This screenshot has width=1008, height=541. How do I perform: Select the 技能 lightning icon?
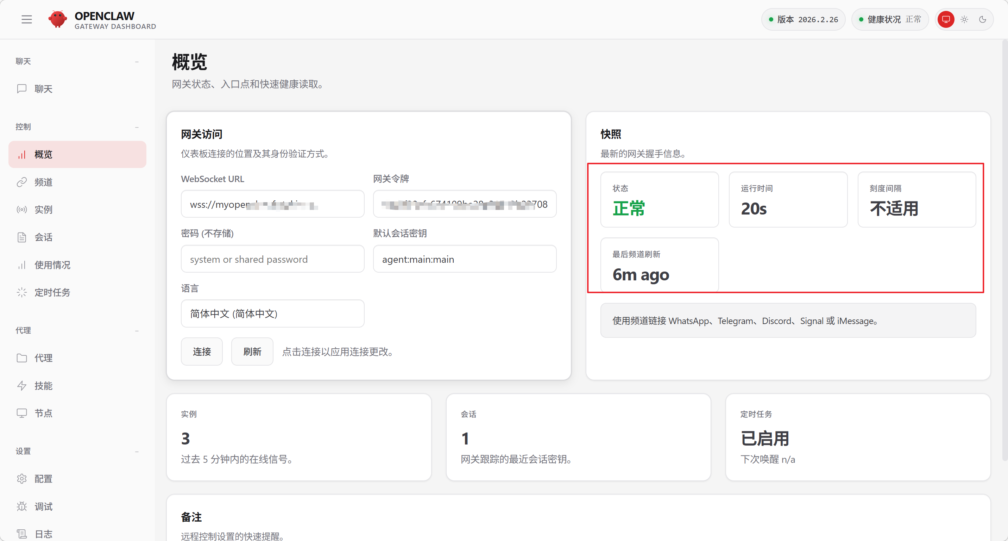point(22,385)
